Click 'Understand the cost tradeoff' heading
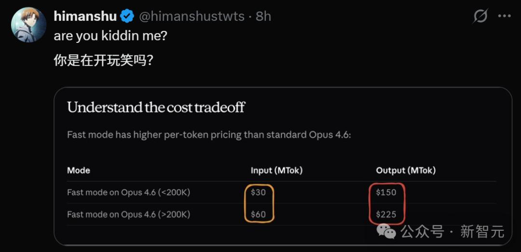Viewport: 521px width, 252px height. point(156,107)
